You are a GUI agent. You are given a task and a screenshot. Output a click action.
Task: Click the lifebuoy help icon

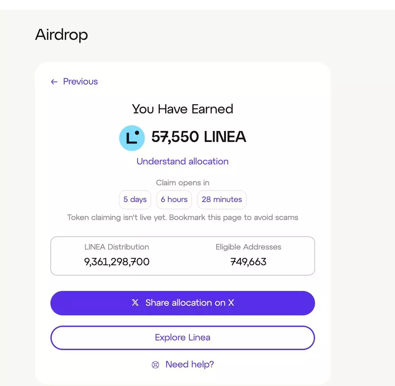[x=155, y=365]
